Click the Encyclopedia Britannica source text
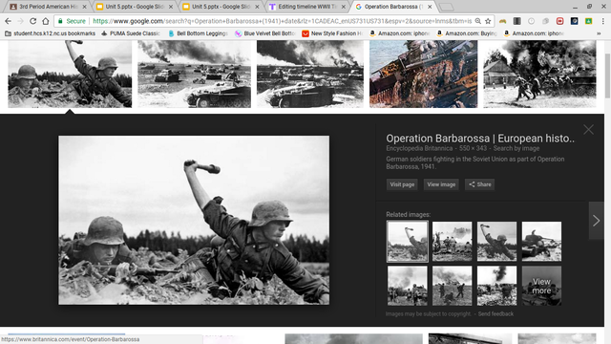Viewport: 611px width, 344px height. tap(419, 148)
